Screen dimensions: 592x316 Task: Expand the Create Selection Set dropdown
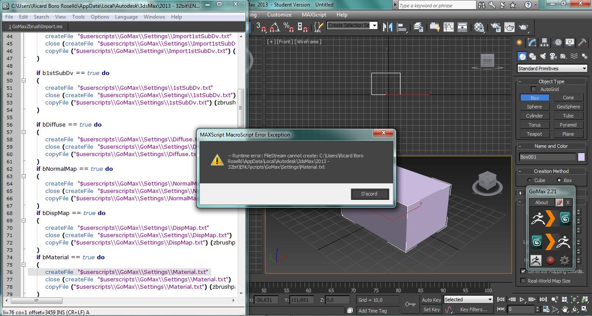pos(374,26)
